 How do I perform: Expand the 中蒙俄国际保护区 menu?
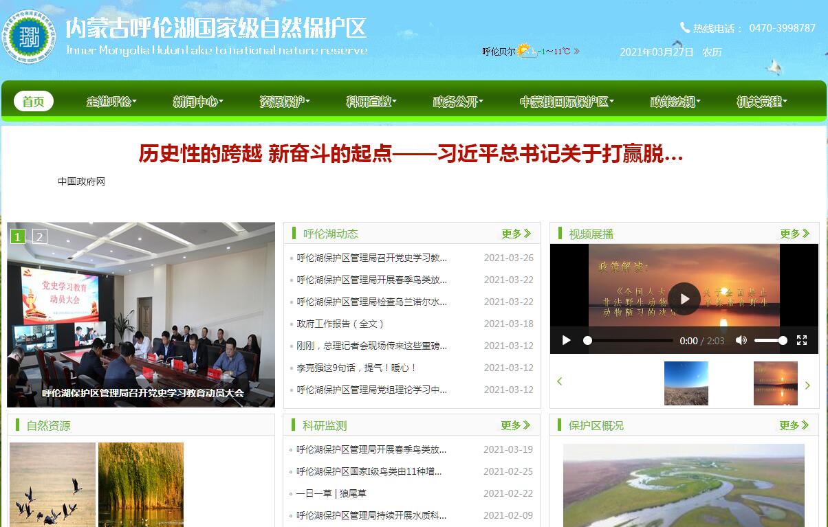point(567,102)
